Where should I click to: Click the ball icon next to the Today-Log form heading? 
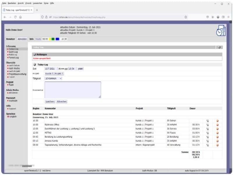[35, 64]
